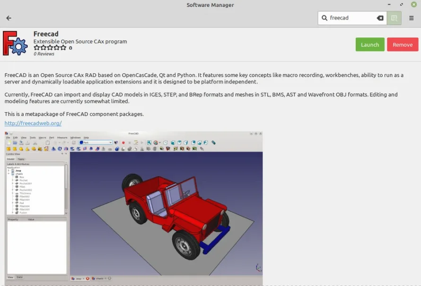Launch FreeCAD with the green Launch button
Viewport: 421px width, 286px height.
369,44
